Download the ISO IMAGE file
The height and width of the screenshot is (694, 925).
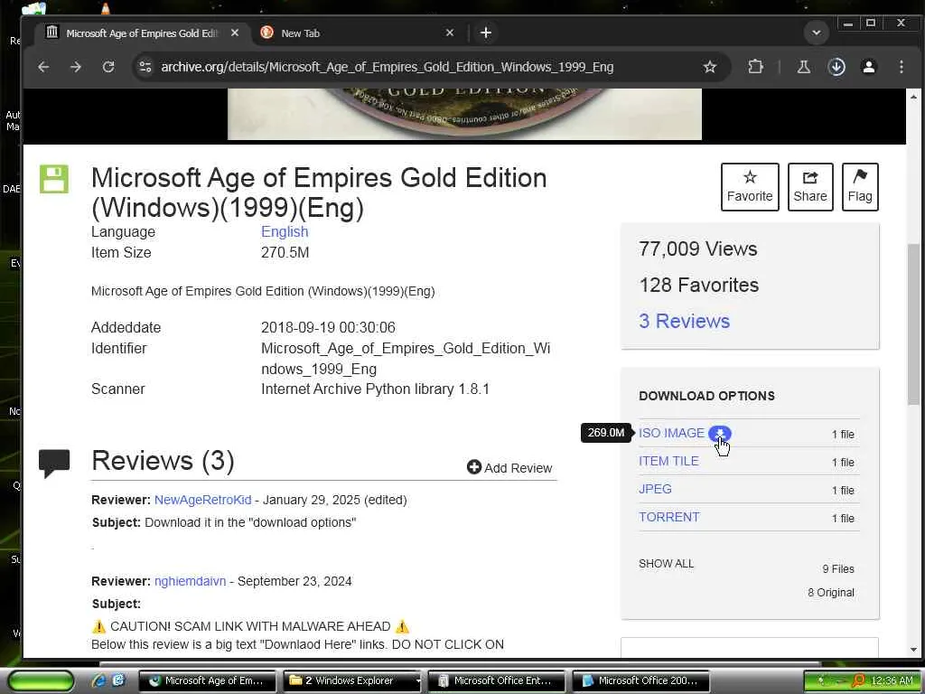671,433
